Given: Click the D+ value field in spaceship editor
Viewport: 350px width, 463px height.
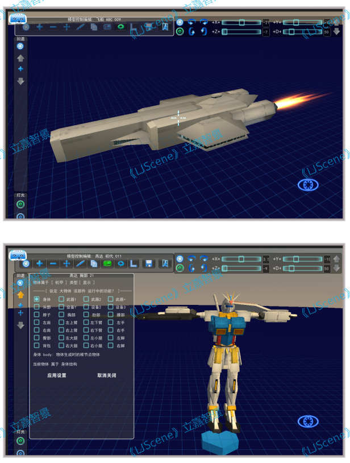Looking at the screenshot, I should point(327,32).
